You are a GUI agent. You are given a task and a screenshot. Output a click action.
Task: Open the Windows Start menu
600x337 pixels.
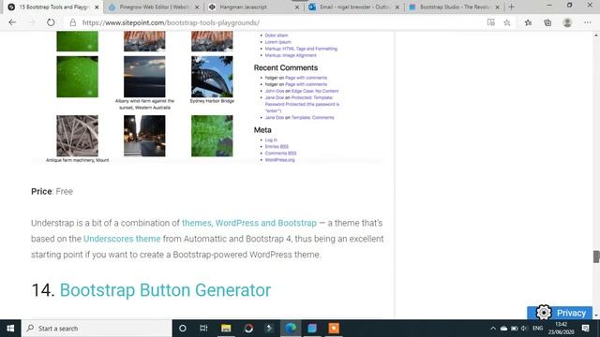point(10,329)
